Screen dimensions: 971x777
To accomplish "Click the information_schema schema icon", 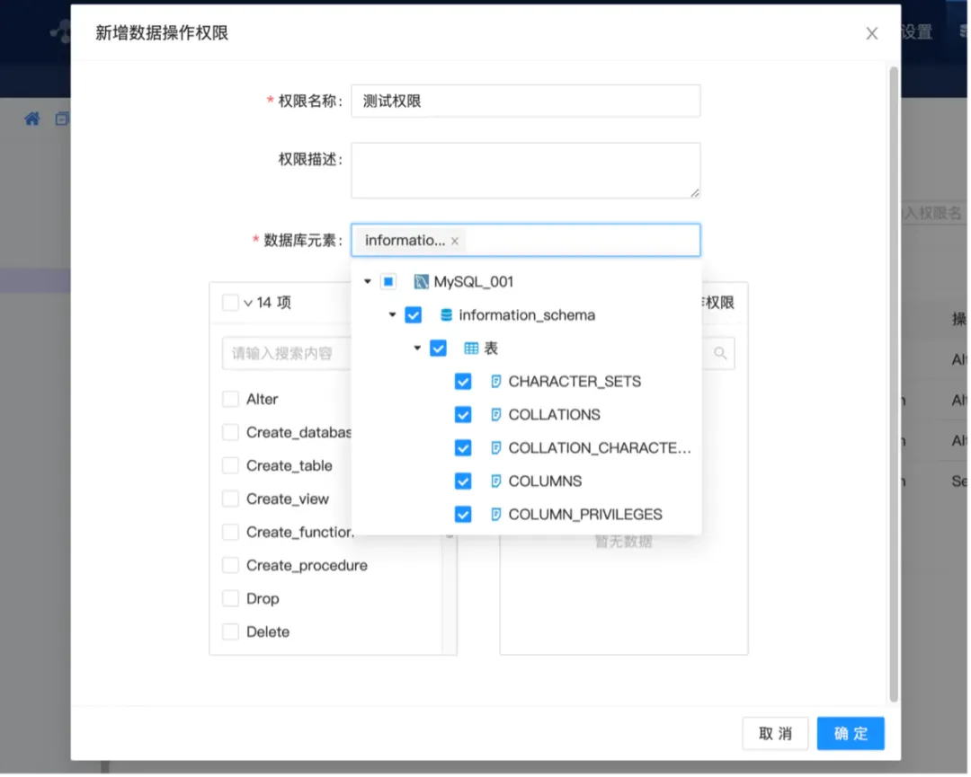I will coord(446,314).
